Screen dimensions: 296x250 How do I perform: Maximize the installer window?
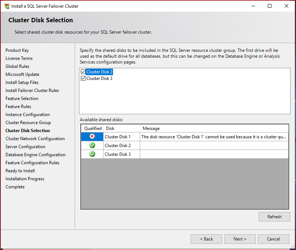pyautogui.click(x=270, y=6)
